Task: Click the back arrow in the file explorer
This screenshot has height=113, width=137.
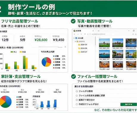Action: tap(74, 34)
